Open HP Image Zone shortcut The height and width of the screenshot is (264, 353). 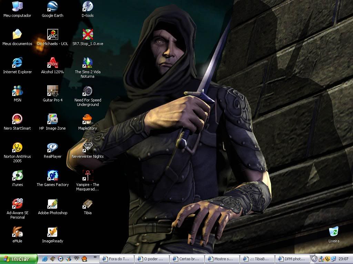tap(52, 122)
